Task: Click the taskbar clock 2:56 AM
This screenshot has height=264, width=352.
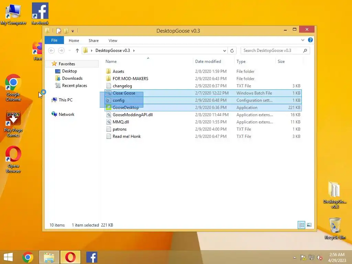Action: (x=337, y=255)
